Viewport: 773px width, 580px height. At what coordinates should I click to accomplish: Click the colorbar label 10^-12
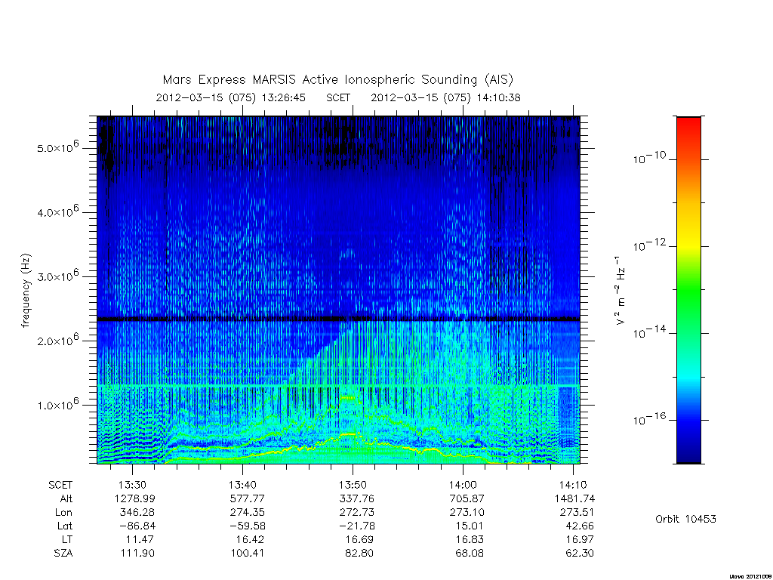(650, 245)
